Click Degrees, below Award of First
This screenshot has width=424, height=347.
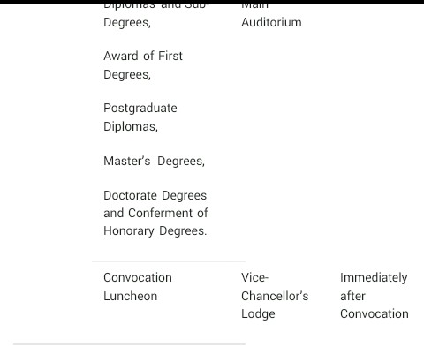click(127, 75)
